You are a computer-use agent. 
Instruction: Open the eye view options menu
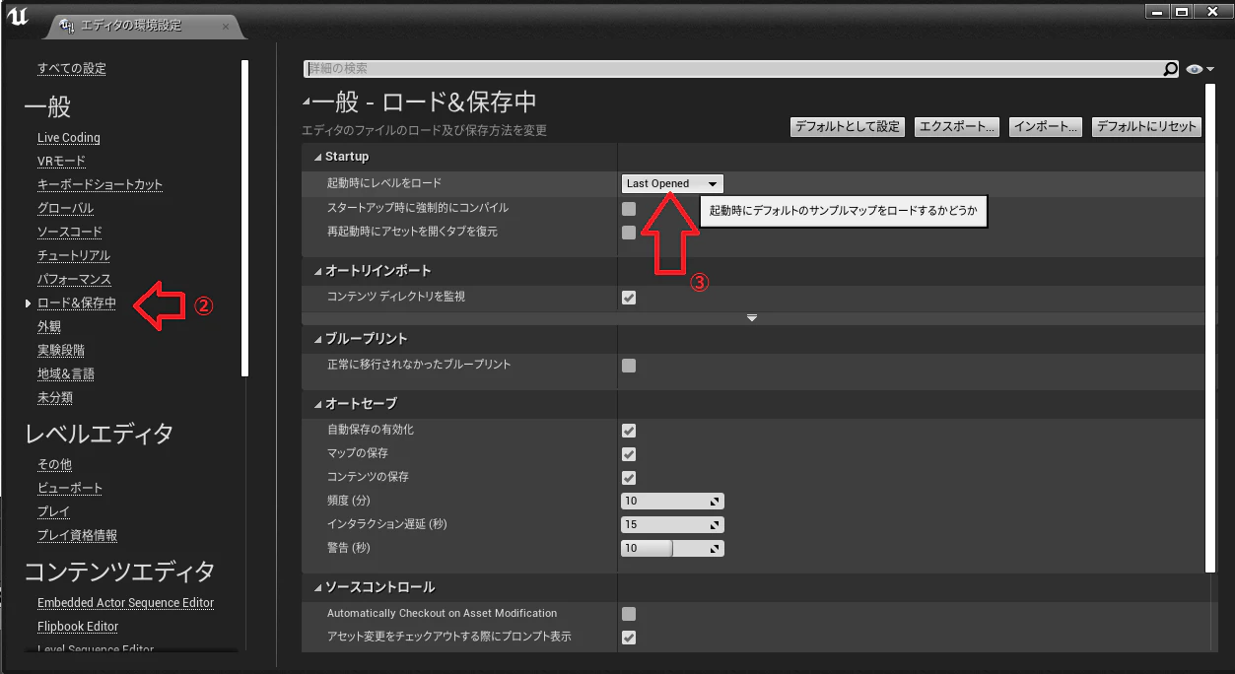(1200, 69)
